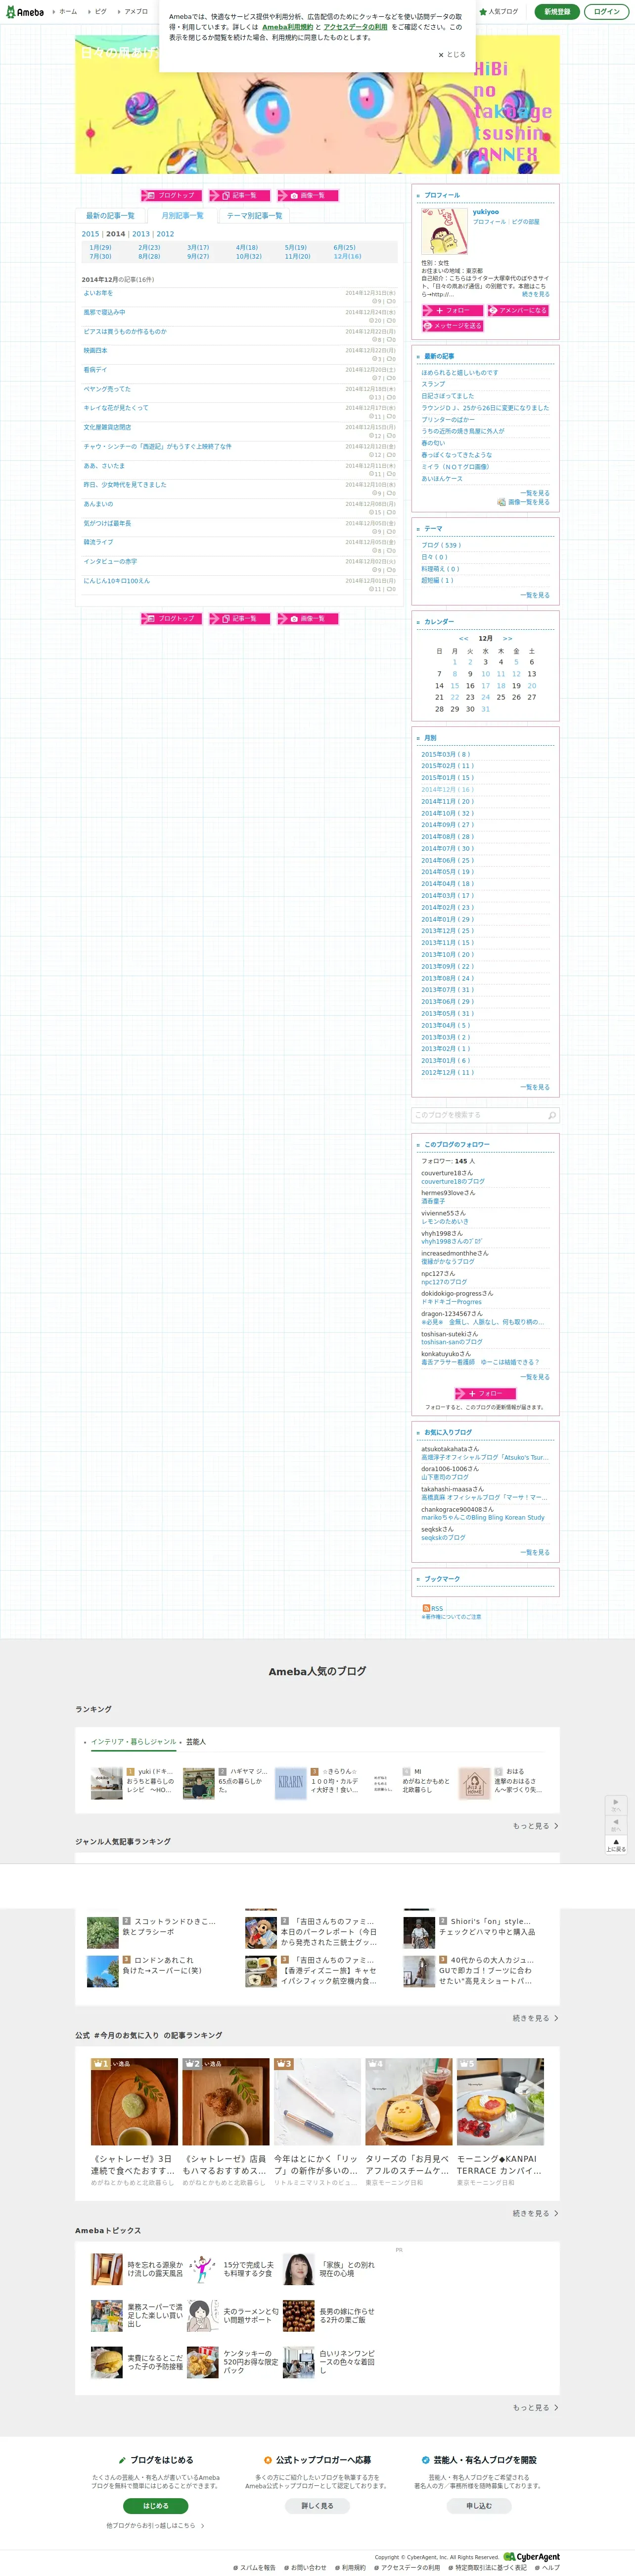Image resolution: width=635 pixels, height=2576 pixels.
Task: Open the yukiyoo profile name link
Action: point(485,212)
